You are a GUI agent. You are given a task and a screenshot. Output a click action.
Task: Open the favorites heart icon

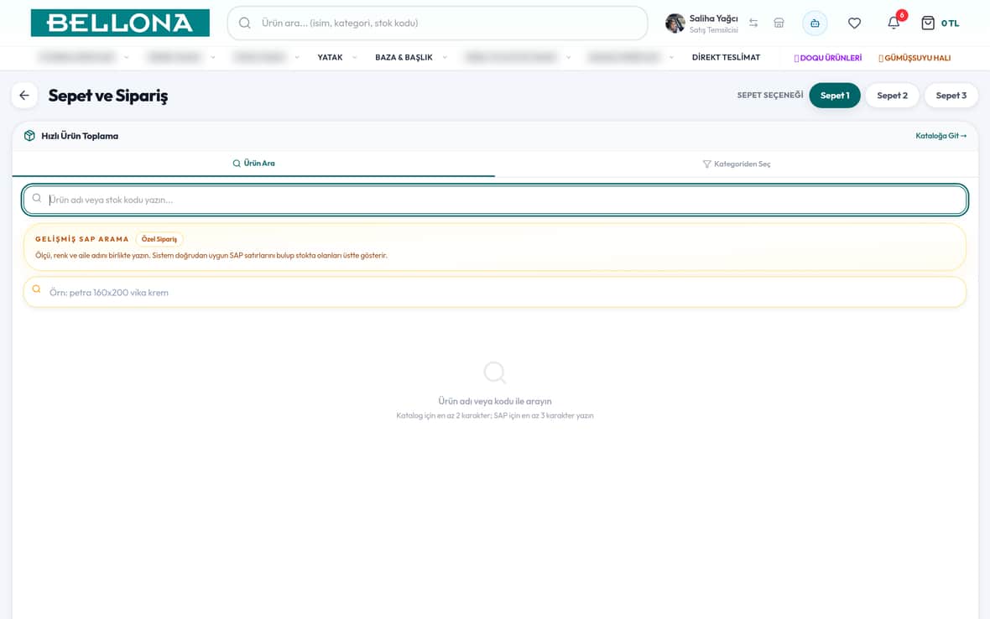[x=854, y=23]
